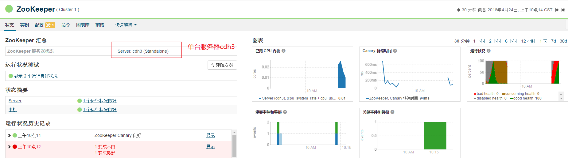Screen dimensions: 568x158
Task: Click 显示 link for 上午10点14 entry
Action: (x=211, y=135)
